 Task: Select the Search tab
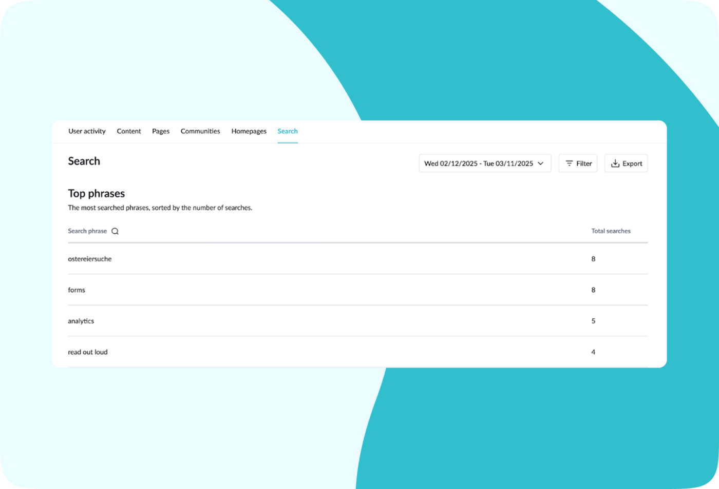(x=288, y=131)
